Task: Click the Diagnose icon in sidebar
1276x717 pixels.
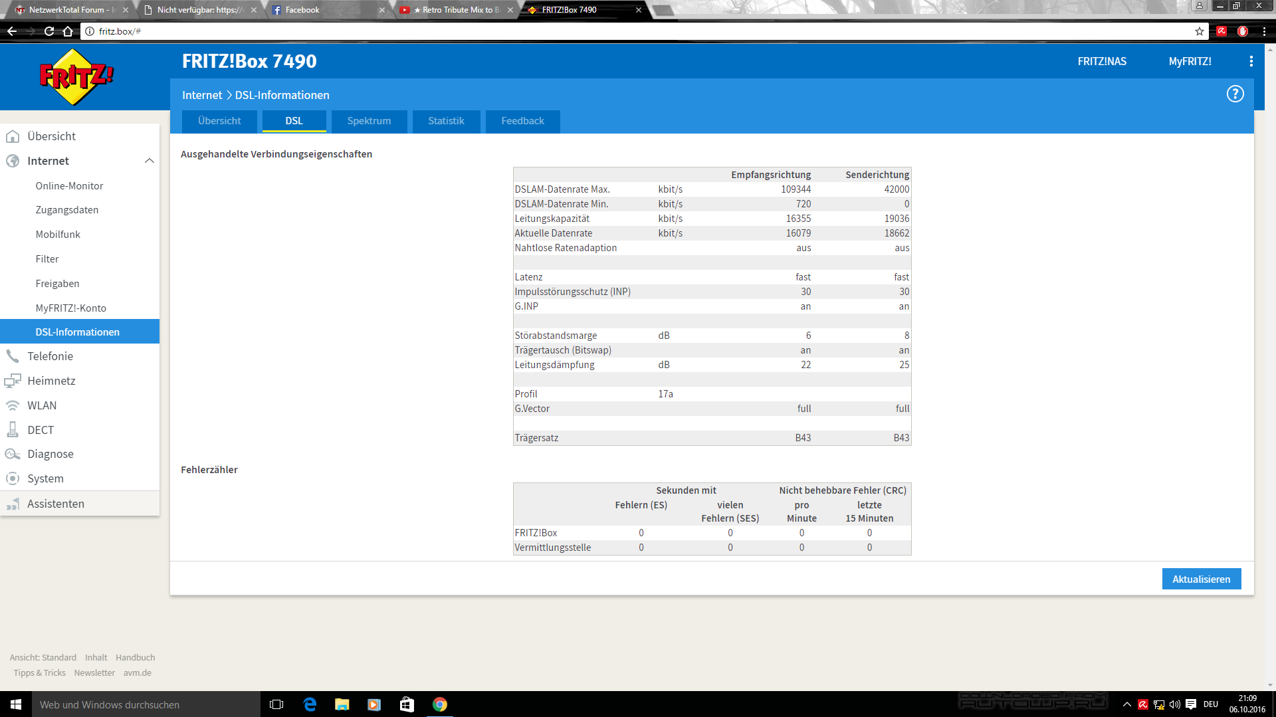Action: (x=13, y=454)
